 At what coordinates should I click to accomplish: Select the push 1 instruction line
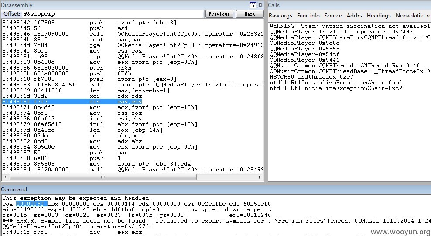tap(62, 158)
